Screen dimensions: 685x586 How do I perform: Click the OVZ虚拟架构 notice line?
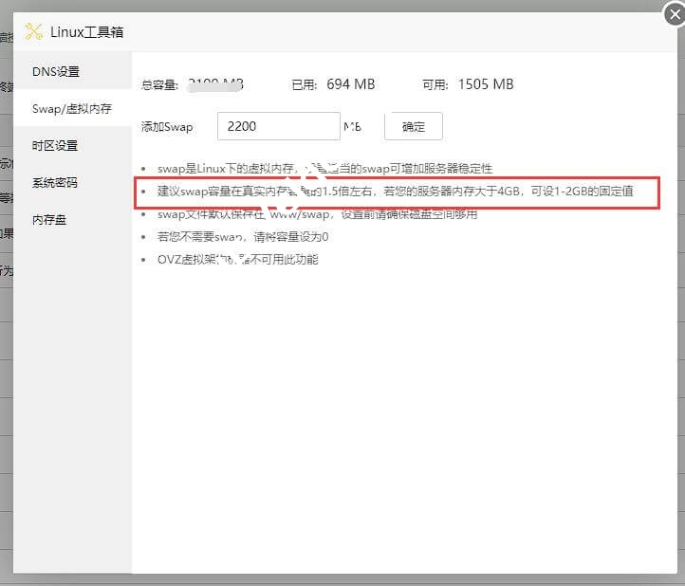(x=237, y=259)
